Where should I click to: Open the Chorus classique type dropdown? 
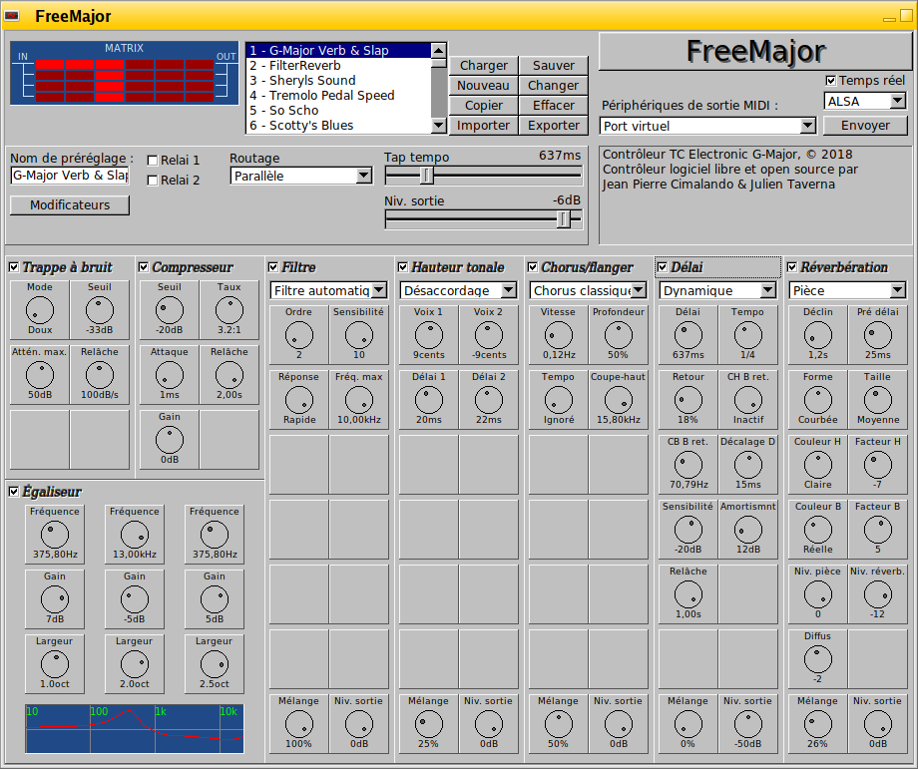588,290
